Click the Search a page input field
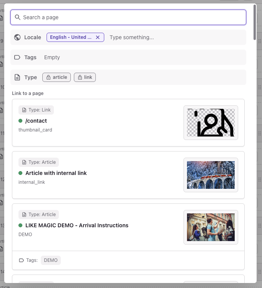The width and height of the screenshot is (262, 288). coord(128,17)
